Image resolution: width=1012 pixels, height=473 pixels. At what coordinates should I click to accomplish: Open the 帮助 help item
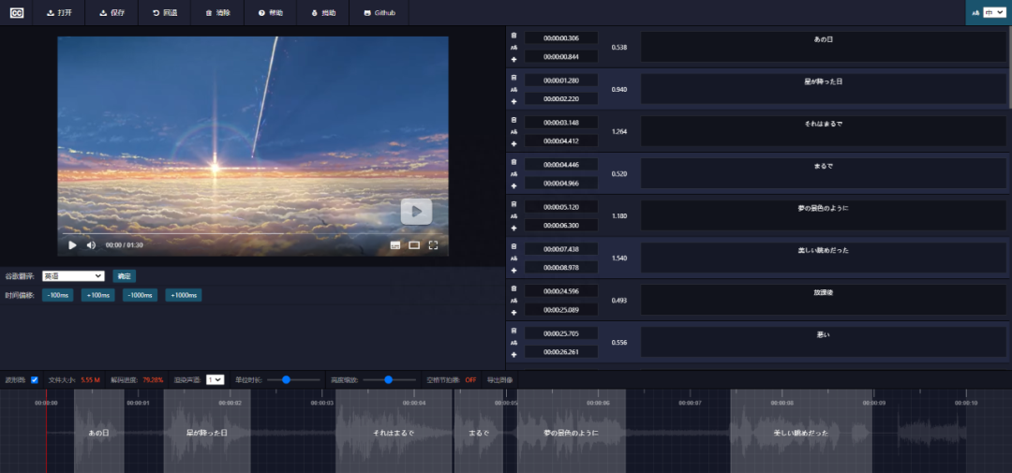(x=271, y=13)
